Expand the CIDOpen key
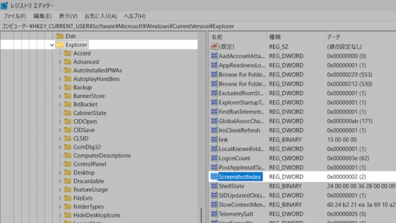The image size is (396, 223). pyautogui.click(x=60, y=122)
